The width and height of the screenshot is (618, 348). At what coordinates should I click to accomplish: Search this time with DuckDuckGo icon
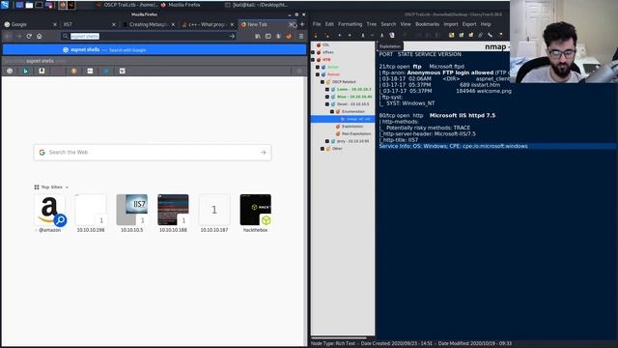tap(73, 71)
